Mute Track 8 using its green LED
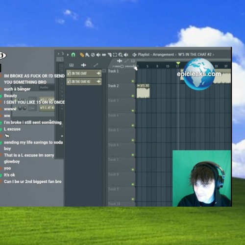 click(133, 184)
